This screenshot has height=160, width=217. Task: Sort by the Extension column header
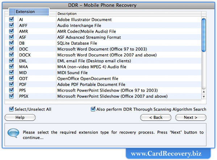(29, 12)
